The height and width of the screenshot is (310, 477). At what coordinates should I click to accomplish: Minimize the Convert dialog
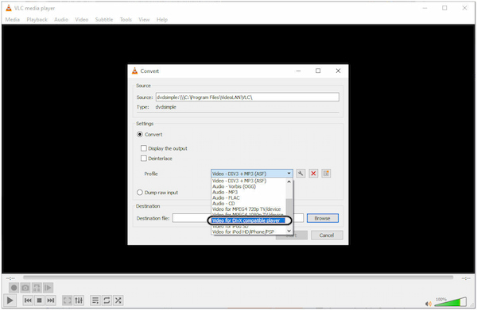point(298,71)
